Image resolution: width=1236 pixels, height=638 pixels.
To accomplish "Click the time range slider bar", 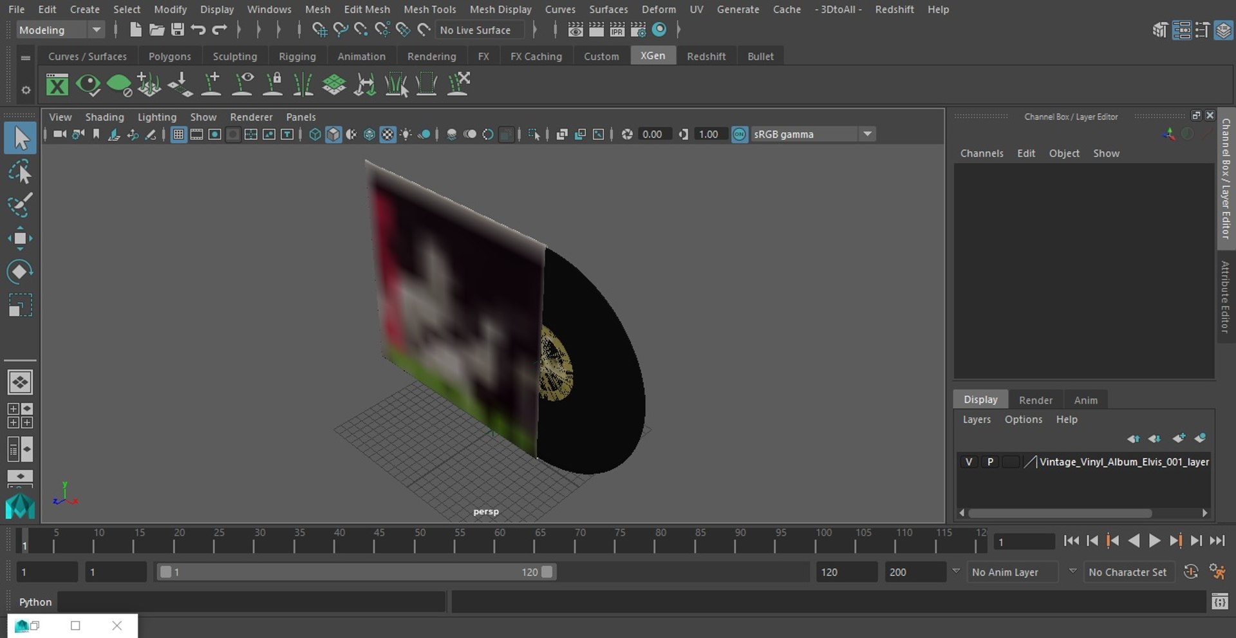I will [x=356, y=572].
